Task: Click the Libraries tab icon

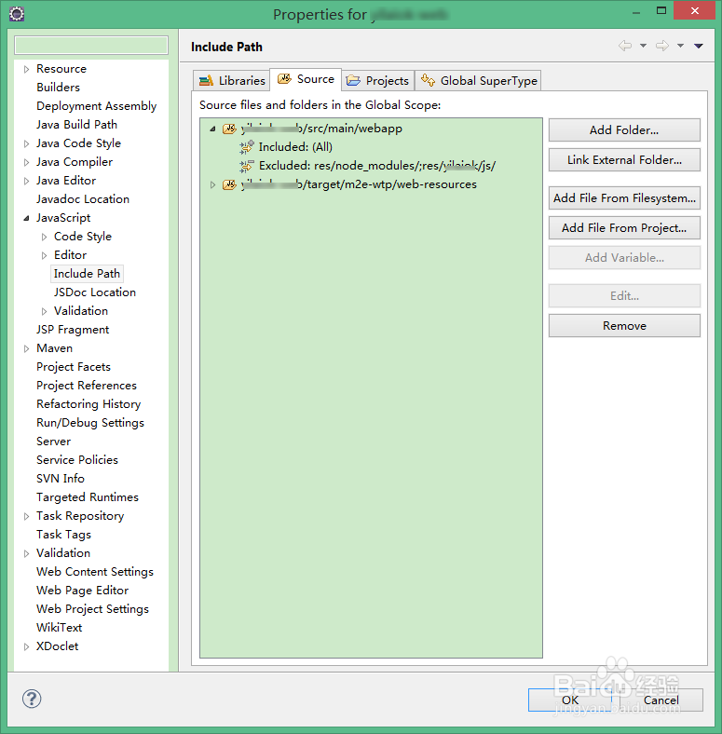Action: click(206, 81)
